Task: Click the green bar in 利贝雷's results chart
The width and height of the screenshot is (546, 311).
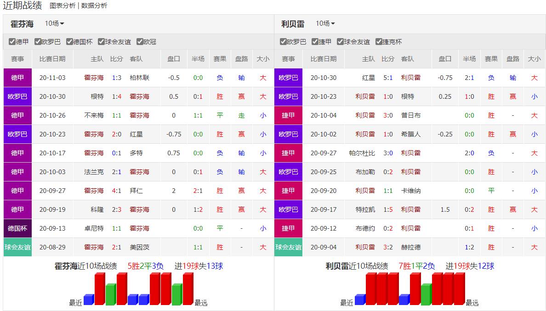Action: [426, 294]
